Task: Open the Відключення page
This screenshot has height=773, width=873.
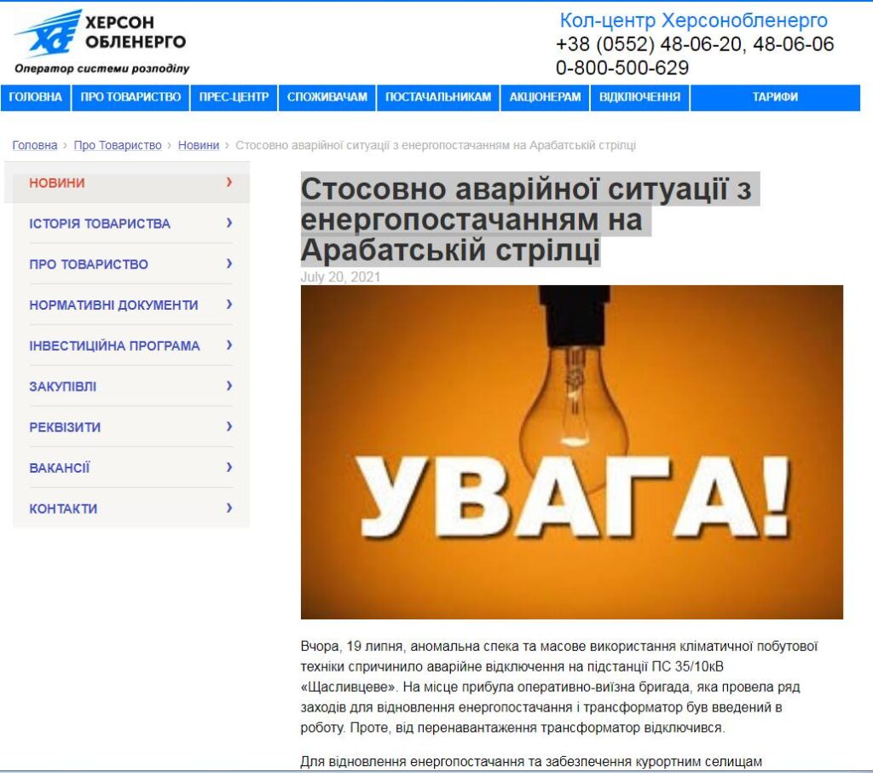Action: [x=639, y=97]
